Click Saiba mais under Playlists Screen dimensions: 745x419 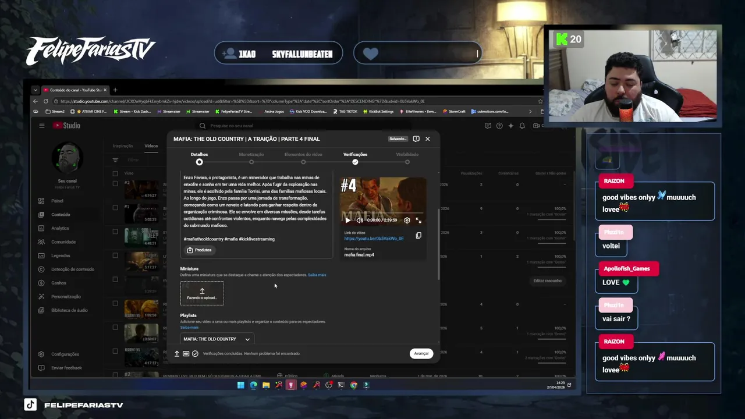point(189,327)
